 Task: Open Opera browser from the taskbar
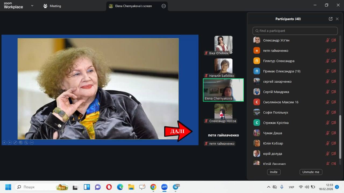tap(109, 187)
